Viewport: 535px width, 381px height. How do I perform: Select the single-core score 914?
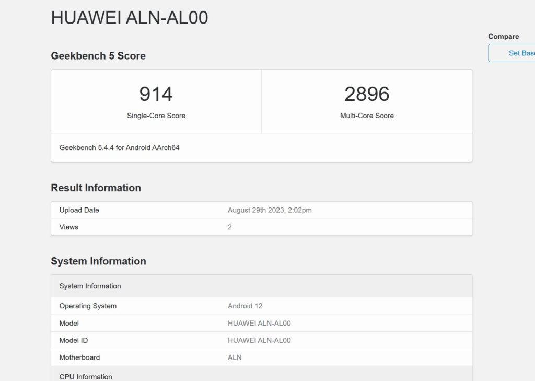click(x=156, y=94)
